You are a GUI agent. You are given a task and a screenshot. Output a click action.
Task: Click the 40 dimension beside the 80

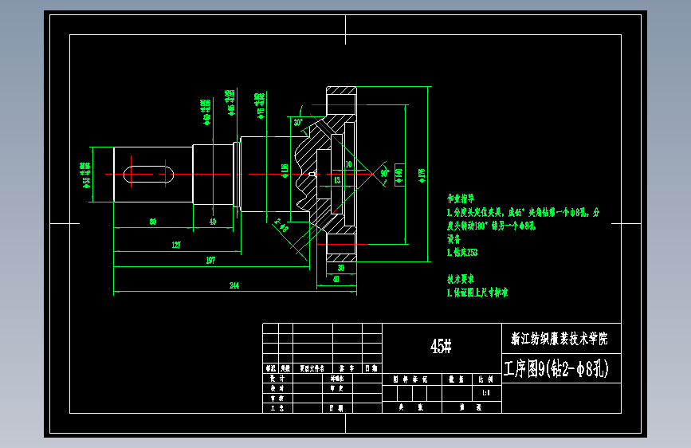point(213,222)
